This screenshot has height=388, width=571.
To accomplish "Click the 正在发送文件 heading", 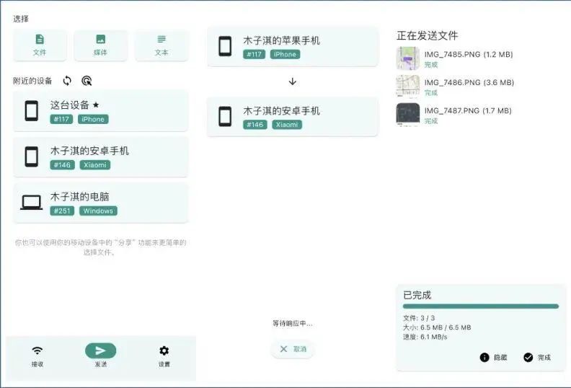I will pyautogui.click(x=427, y=36).
